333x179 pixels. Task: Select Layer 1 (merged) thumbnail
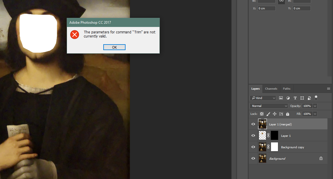(262, 124)
